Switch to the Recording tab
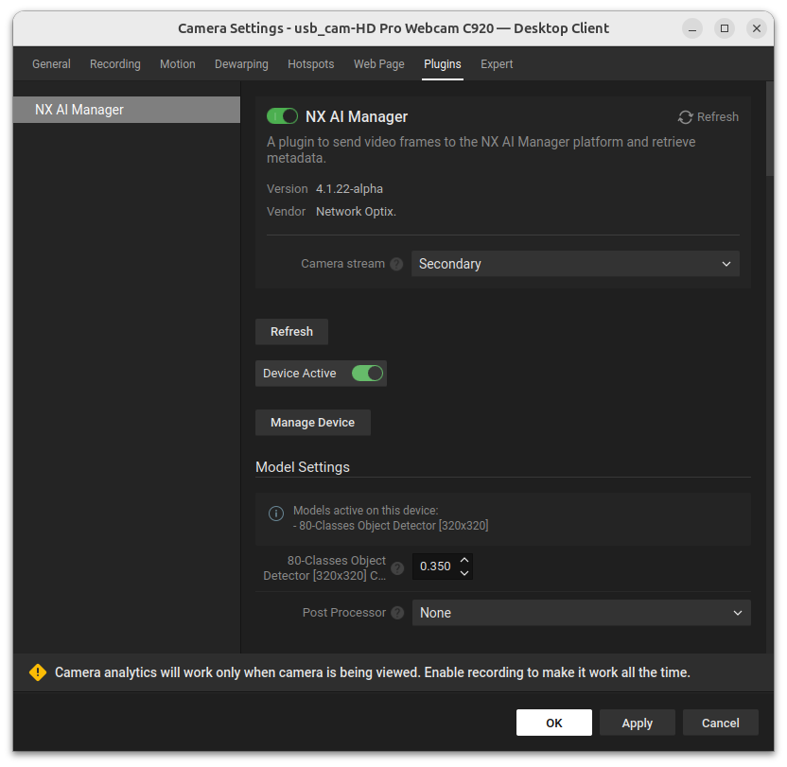787x767 pixels. tap(115, 64)
